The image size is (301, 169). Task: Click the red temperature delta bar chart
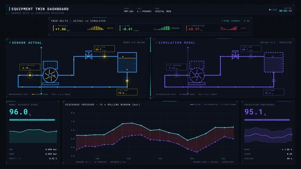point(228,28)
